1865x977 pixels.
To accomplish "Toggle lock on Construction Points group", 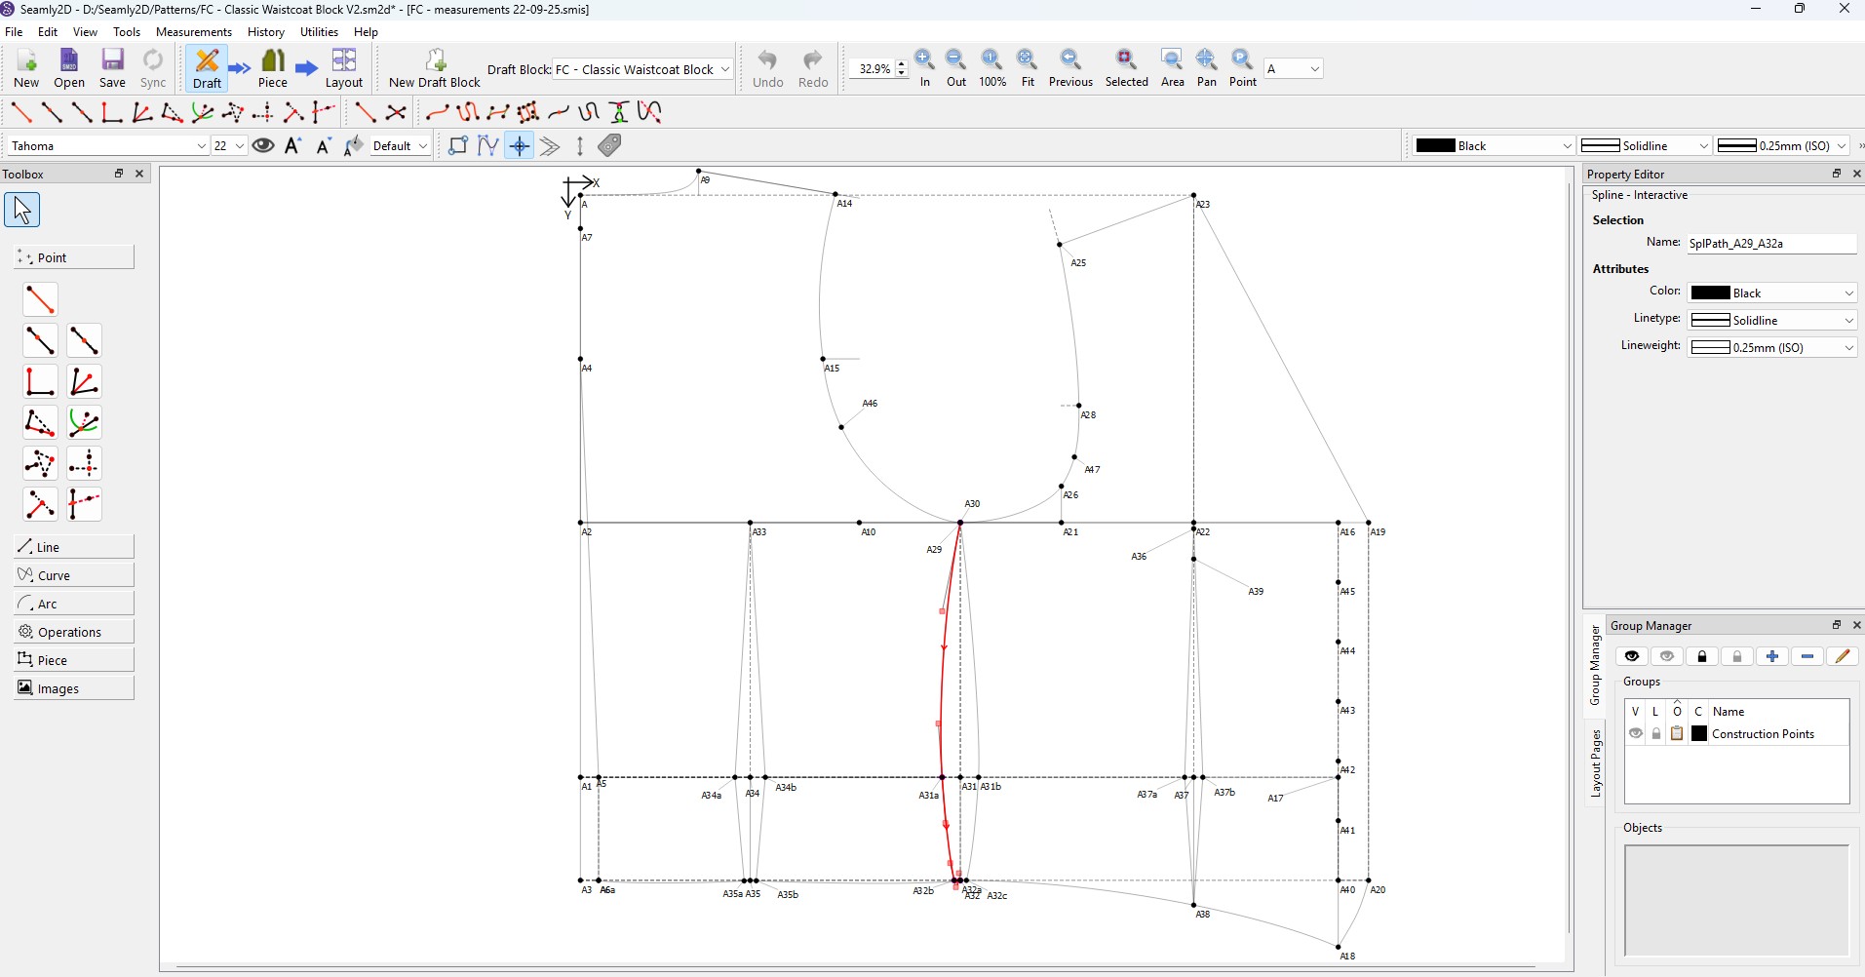I will (x=1656, y=734).
